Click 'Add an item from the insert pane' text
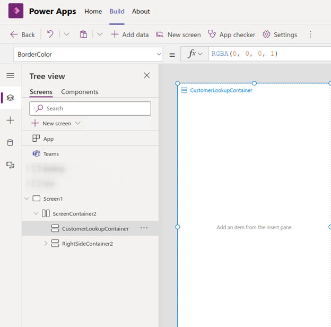 [254, 227]
